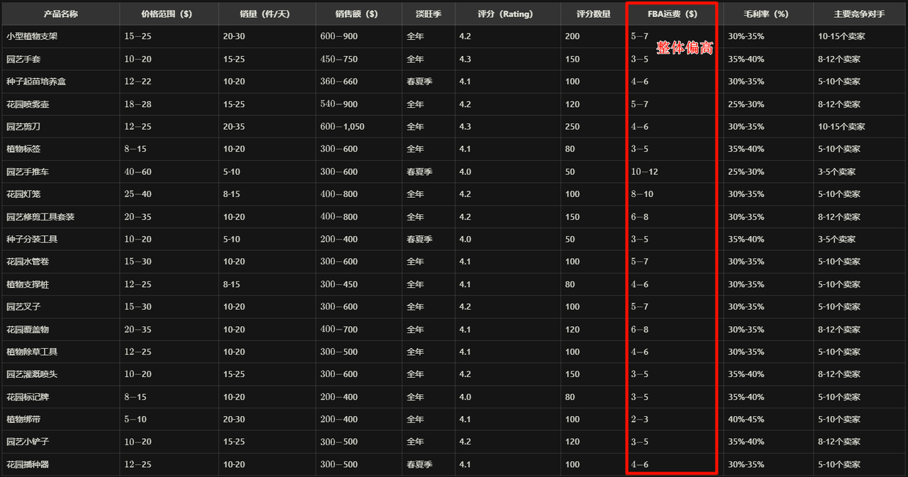Select the 评分 (Rating) column header

tap(507, 13)
